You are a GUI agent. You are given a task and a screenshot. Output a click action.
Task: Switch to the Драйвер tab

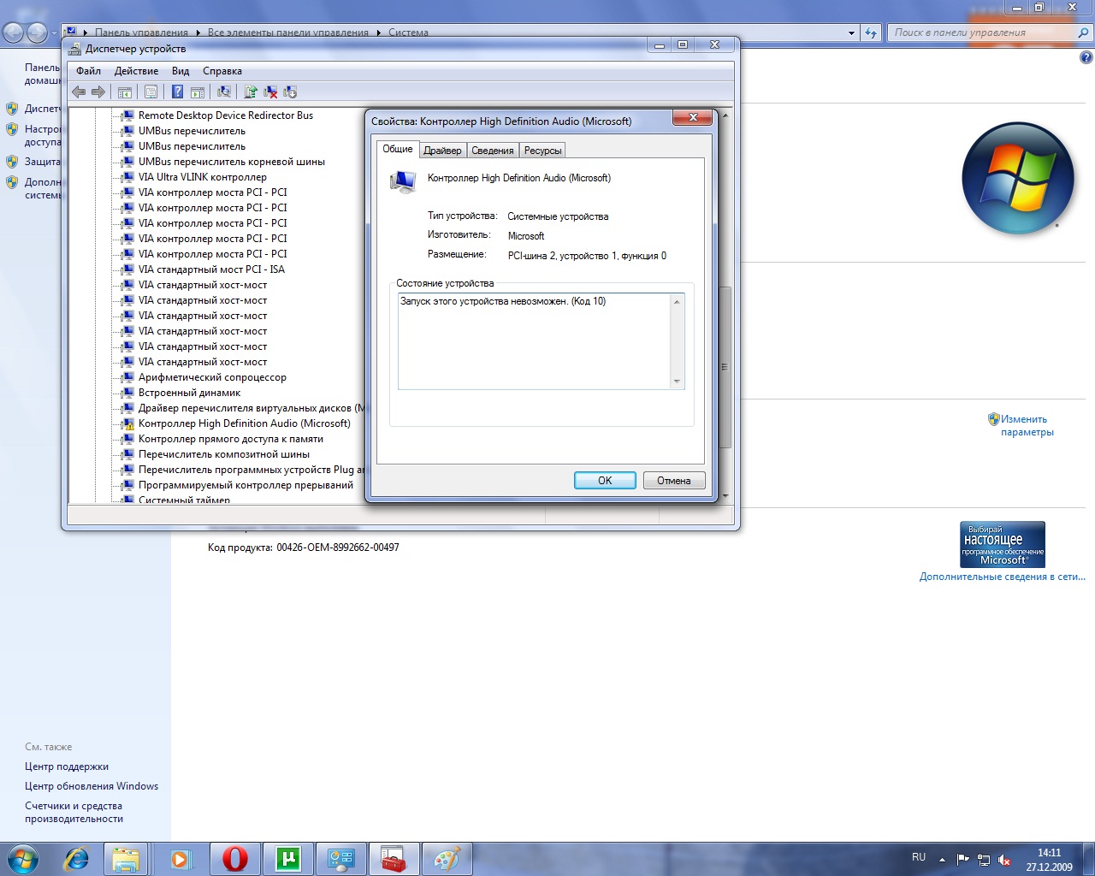pos(442,151)
